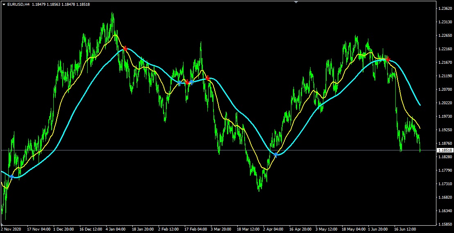
Task: Click the grey triangle above the 2 Nov 2020 label
Action: [2, 224]
